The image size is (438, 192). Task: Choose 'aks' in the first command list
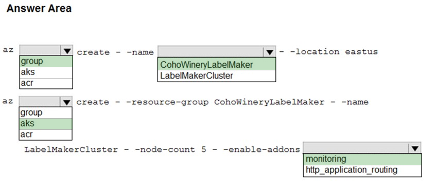(x=46, y=72)
